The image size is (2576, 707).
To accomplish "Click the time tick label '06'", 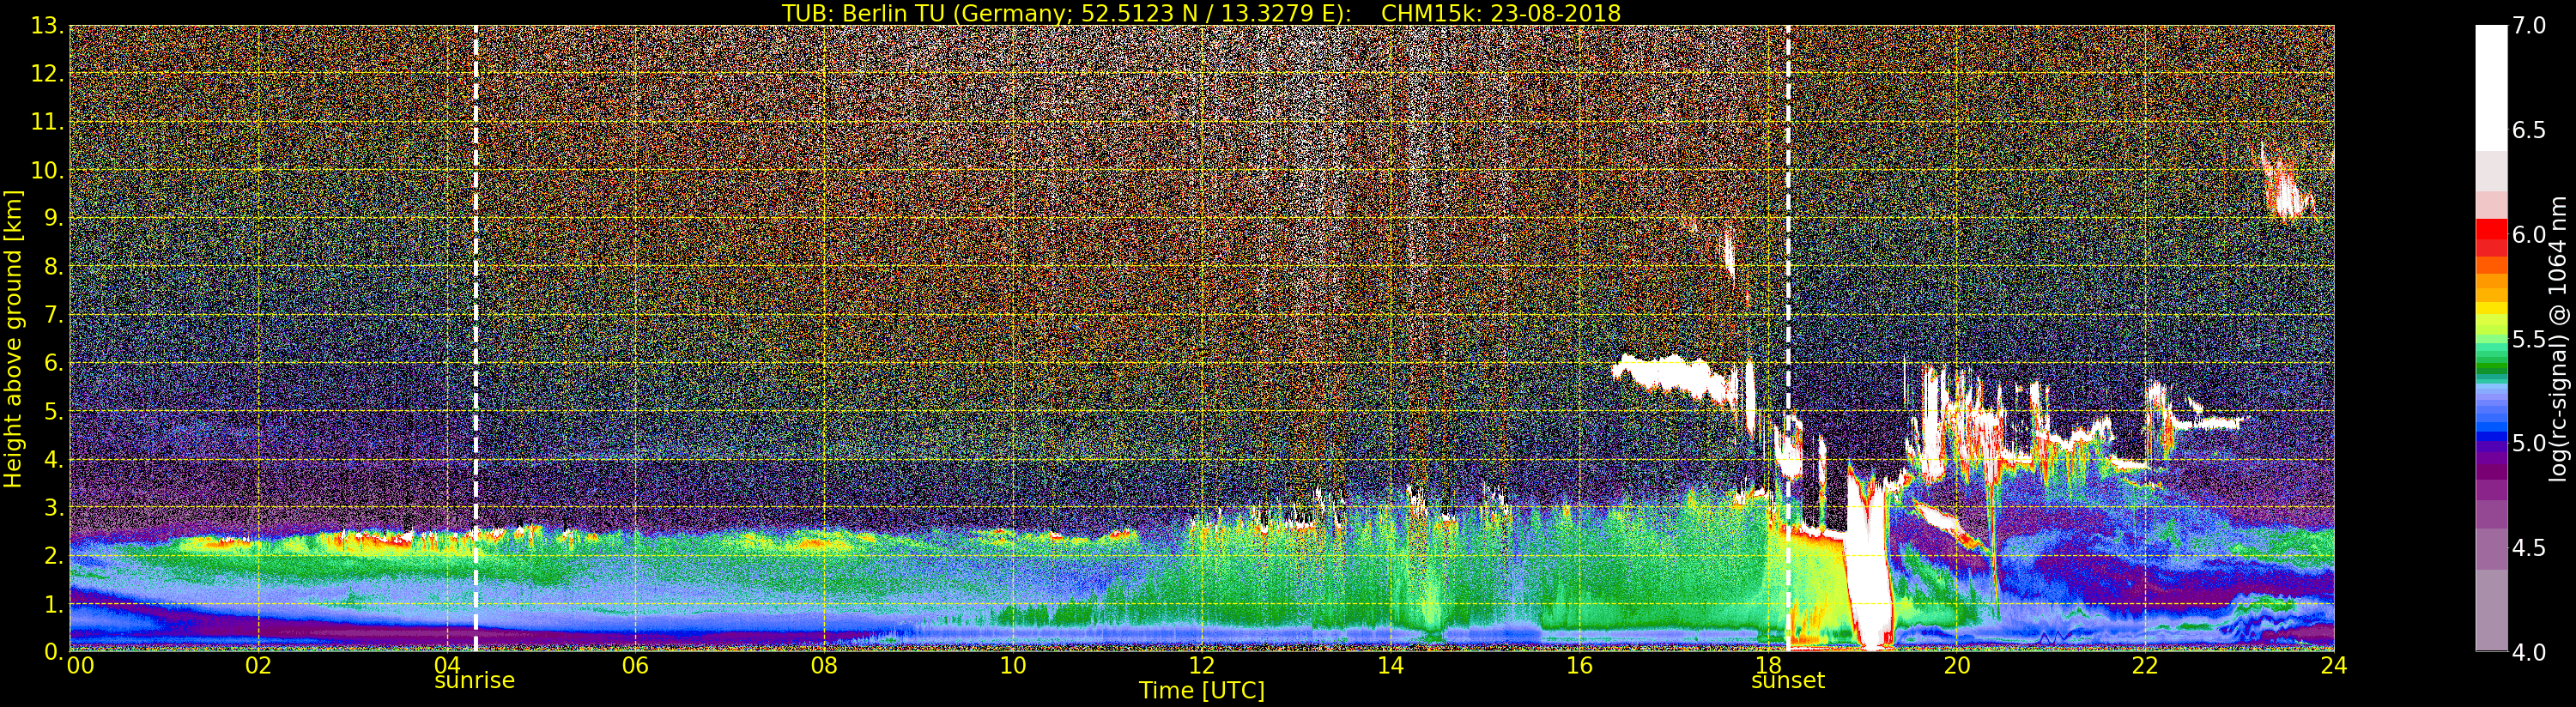I will click(636, 666).
